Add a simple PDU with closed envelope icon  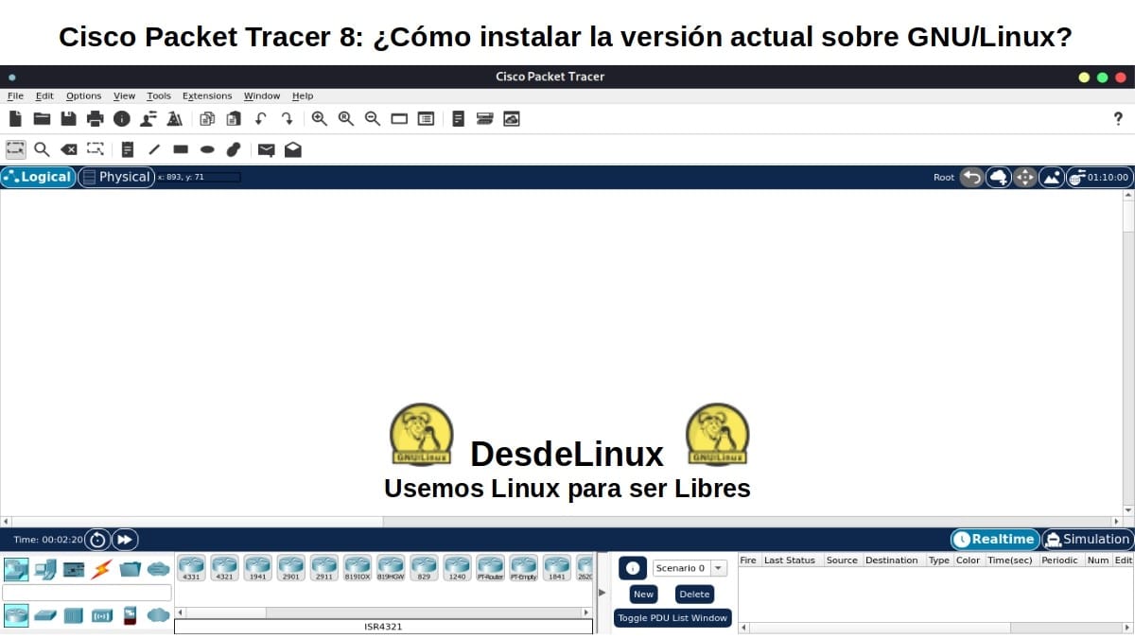pyautogui.click(x=267, y=148)
